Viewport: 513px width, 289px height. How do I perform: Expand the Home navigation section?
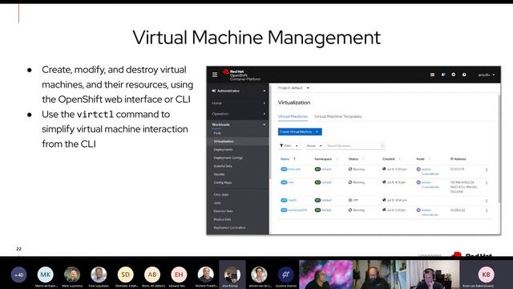[x=238, y=104]
